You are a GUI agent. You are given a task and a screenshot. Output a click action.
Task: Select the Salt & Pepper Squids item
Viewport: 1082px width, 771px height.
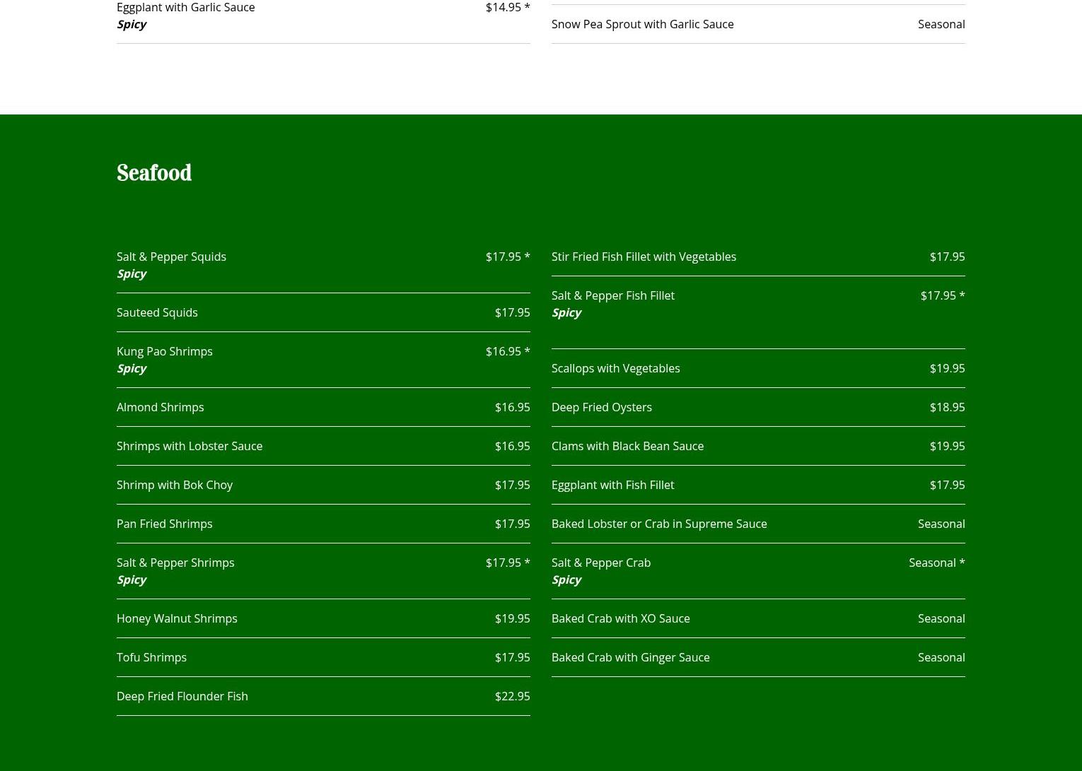pyautogui.click(x=171, y=257)
